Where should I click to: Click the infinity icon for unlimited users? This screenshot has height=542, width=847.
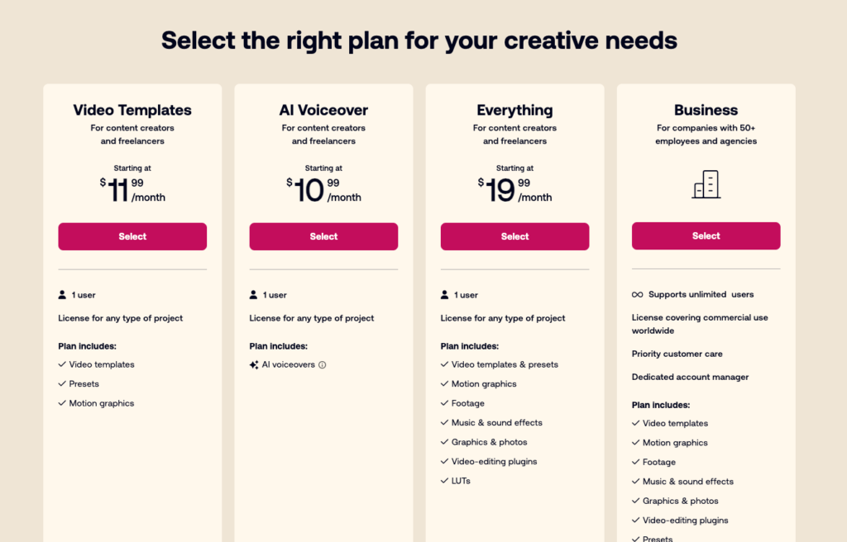point(638,295)
